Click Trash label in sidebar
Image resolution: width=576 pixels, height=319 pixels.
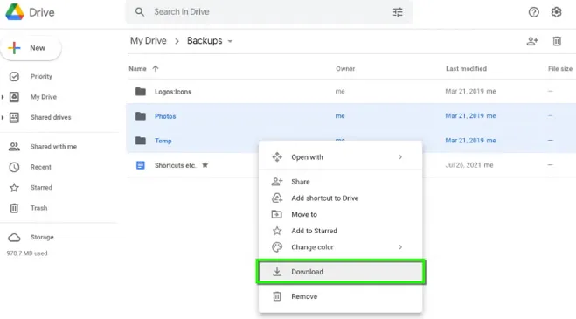tap(39, 208)
